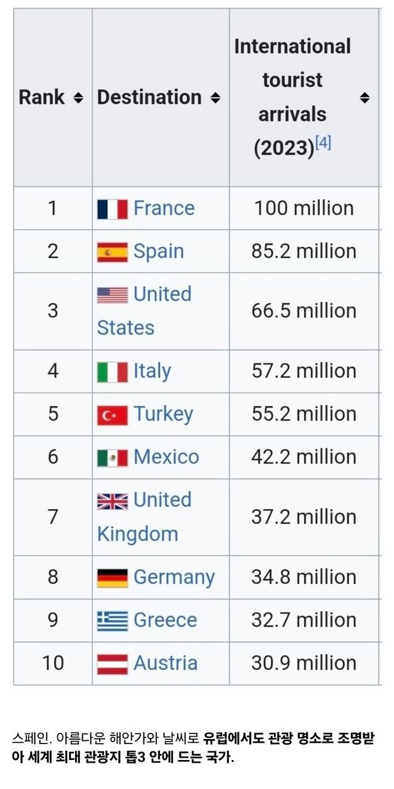
Task: Open the Spain link
Action: [158, 251]
